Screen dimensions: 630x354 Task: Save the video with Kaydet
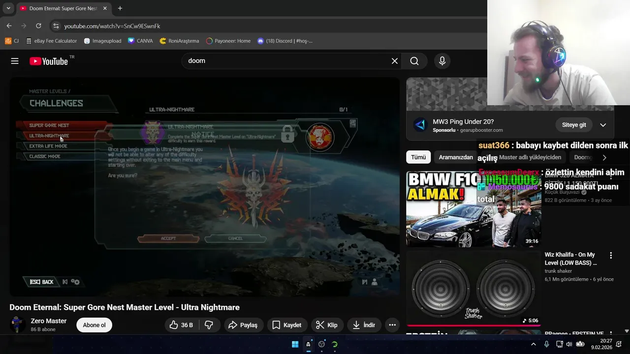287,325
